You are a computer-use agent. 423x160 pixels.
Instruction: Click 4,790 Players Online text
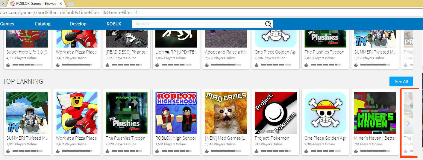click(x=22, y=58)
